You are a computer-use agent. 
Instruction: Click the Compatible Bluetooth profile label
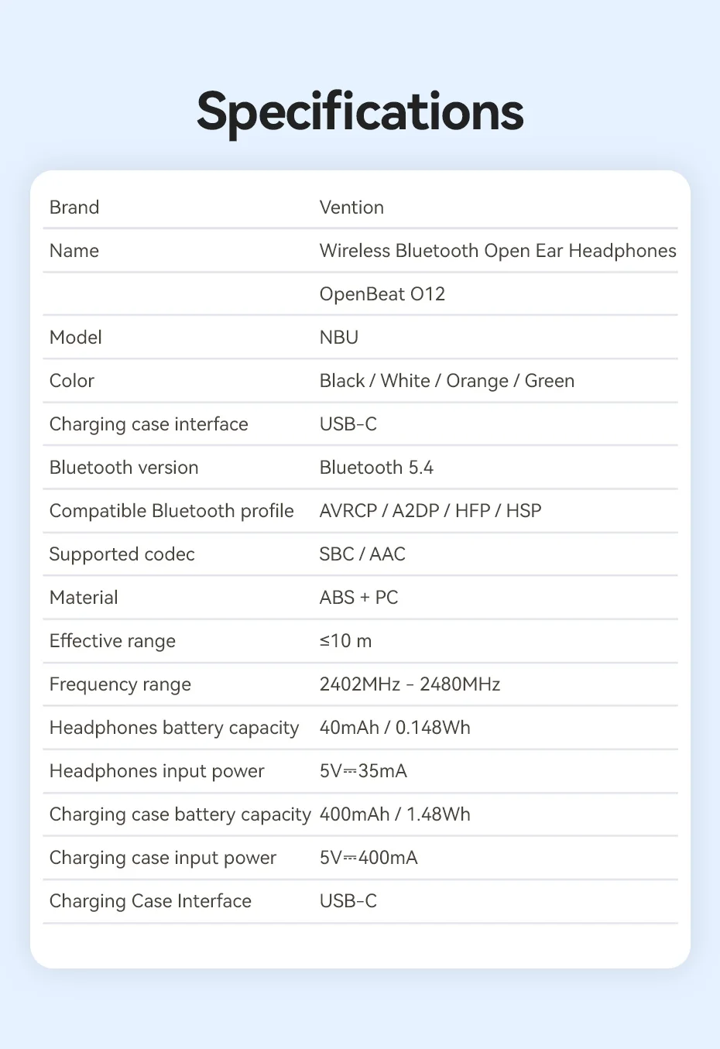pyautogui.click(x=171, y=511)
